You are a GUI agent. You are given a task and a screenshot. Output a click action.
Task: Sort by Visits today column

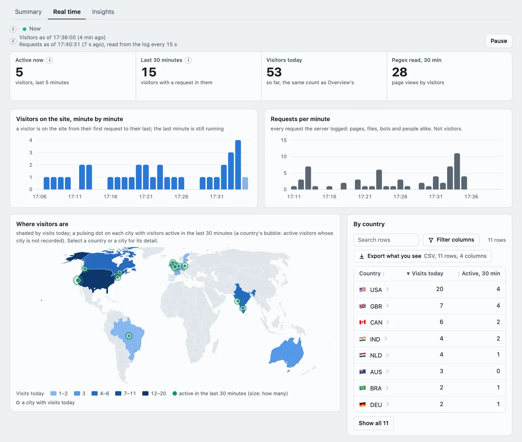[425, 274]
